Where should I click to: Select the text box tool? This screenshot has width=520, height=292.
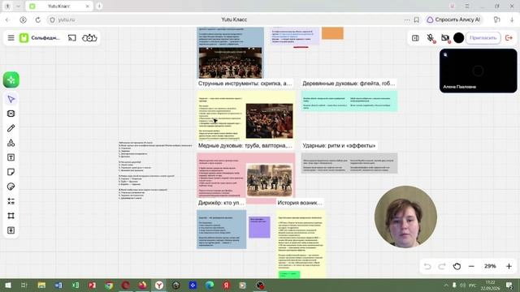click(x=11, y=157)
